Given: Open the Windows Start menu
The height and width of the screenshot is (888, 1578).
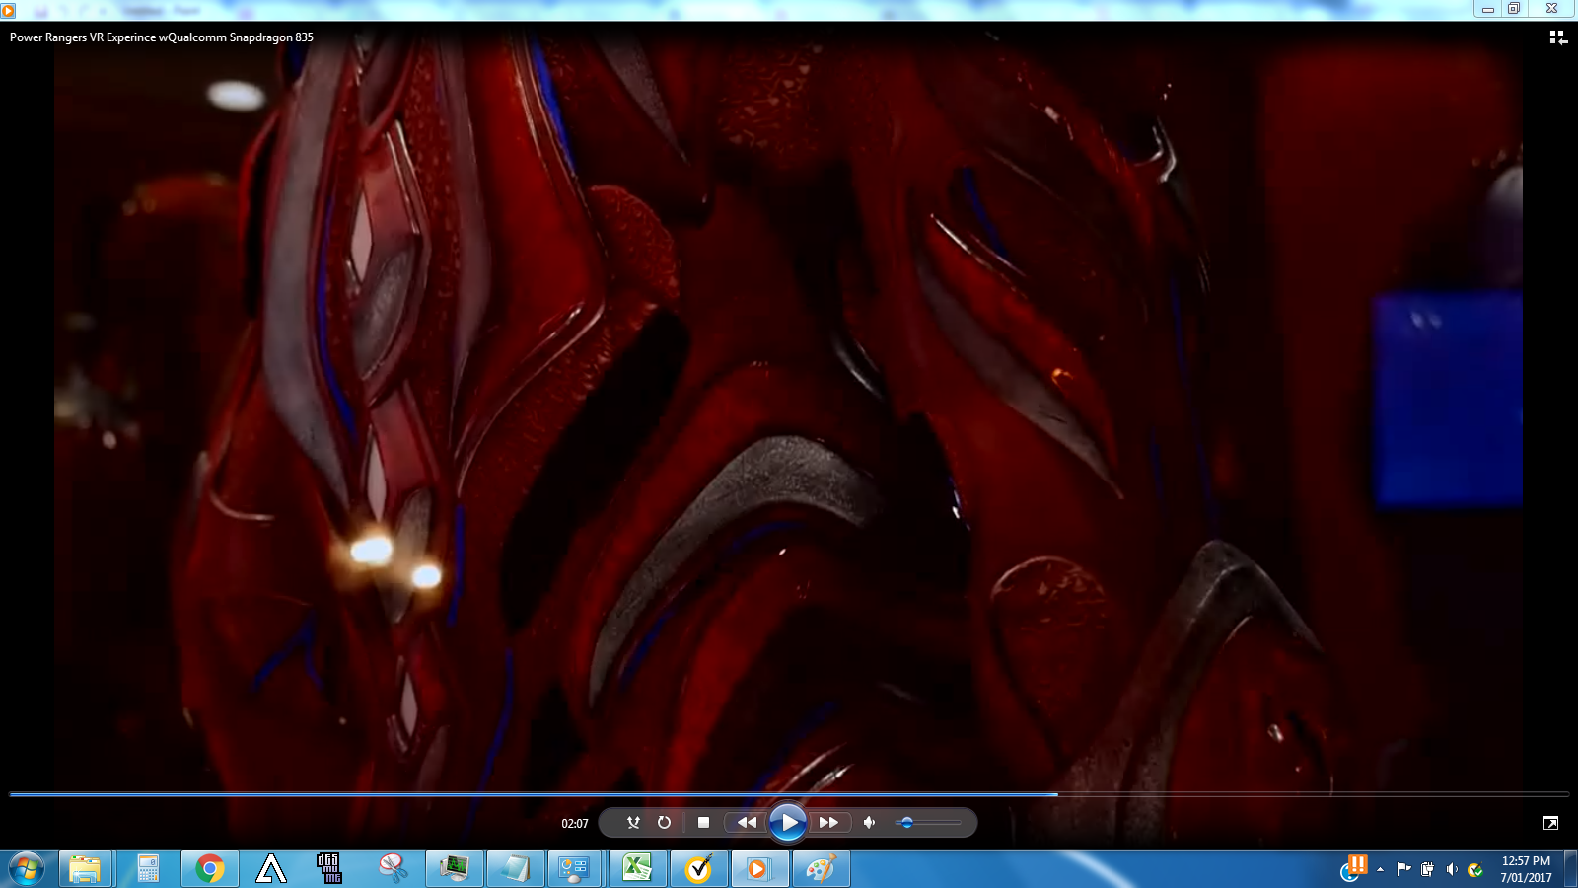Looking at the screenshot, I should click(x=27, y=869).
